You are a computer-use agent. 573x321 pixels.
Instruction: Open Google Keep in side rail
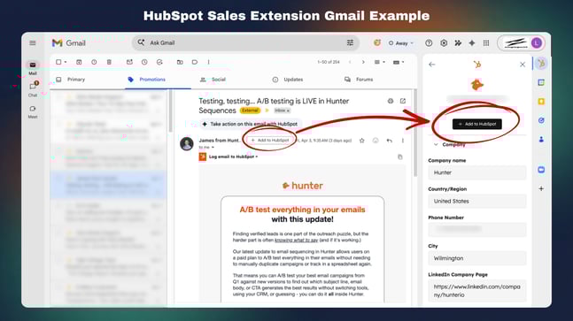[541, 102]
